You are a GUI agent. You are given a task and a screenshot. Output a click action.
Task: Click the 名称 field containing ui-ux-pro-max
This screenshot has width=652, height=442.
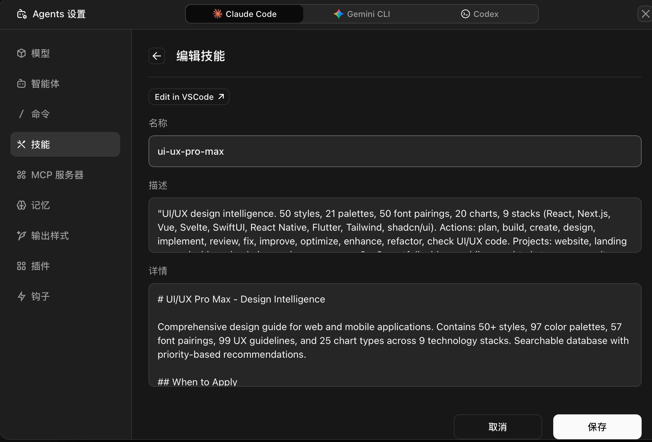click(x=395, y=151)
